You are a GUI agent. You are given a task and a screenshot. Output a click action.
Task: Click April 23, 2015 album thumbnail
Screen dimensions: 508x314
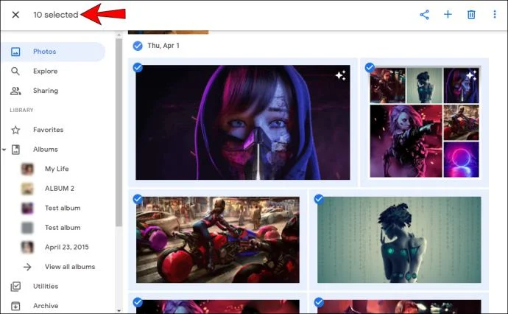[27, 247]
